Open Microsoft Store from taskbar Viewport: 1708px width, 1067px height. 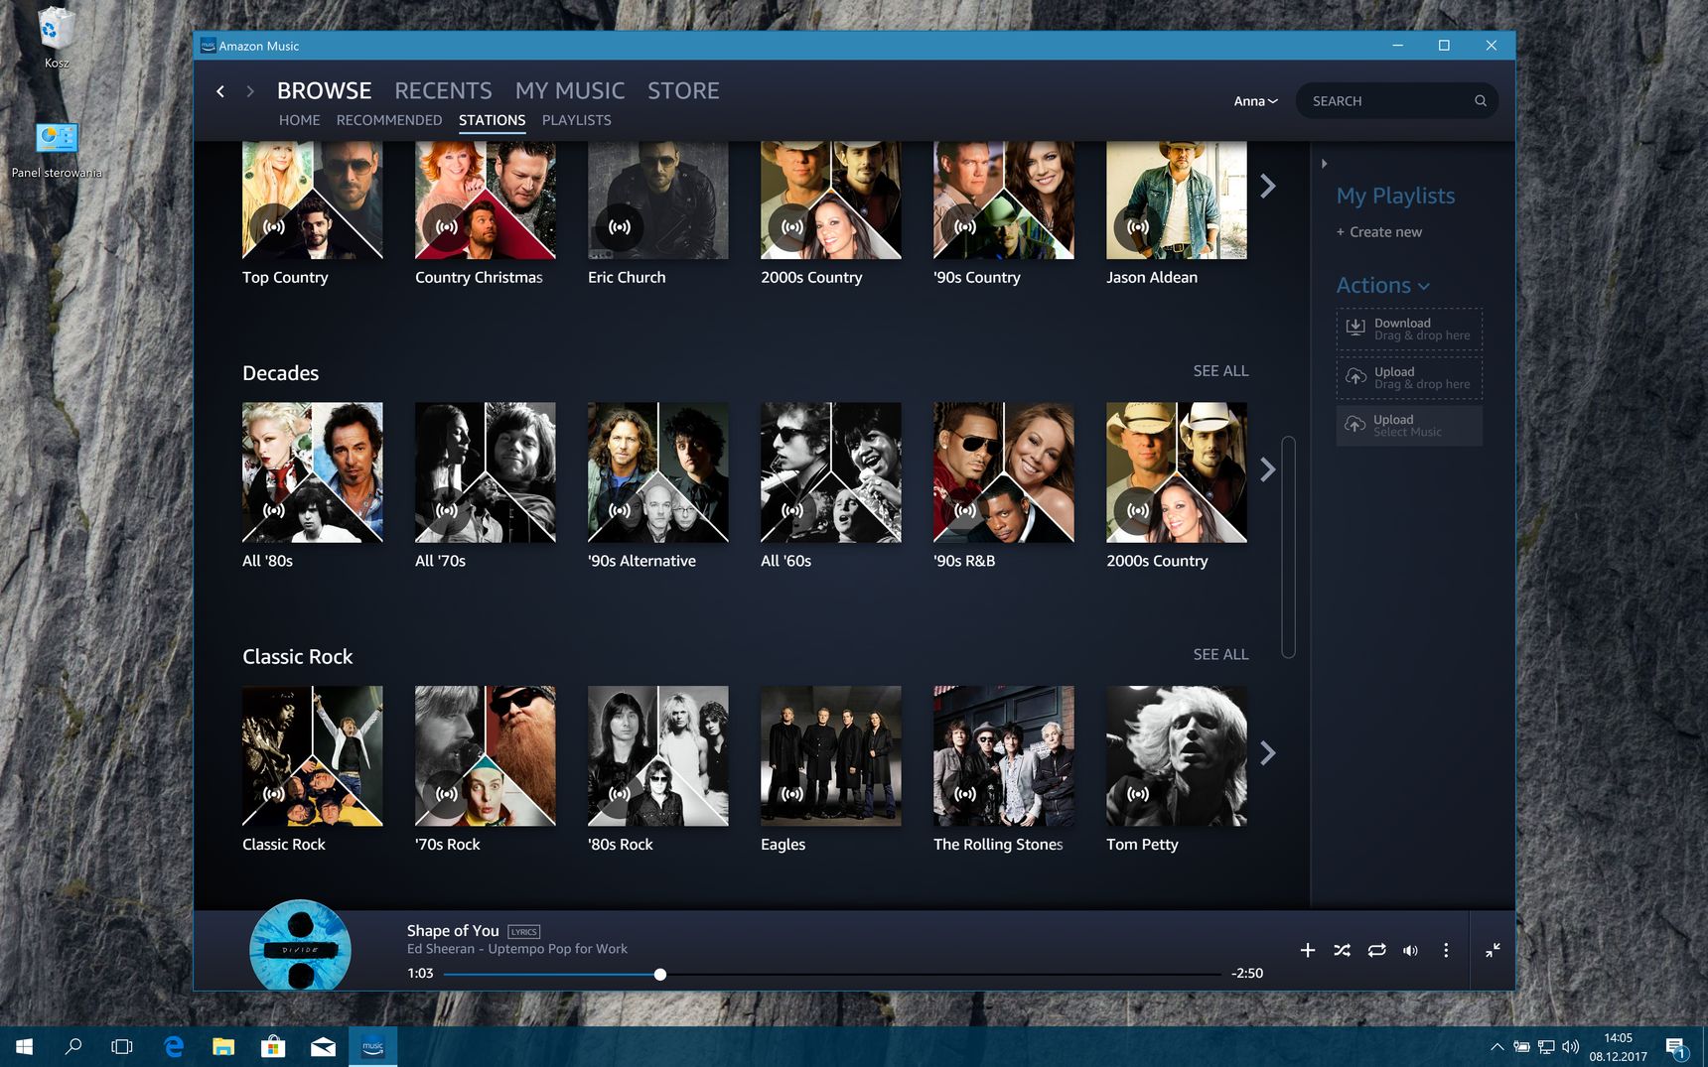273,1047
